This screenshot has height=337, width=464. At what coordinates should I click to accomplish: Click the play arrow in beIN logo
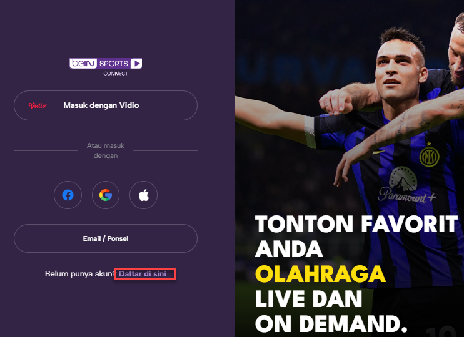tap(136, 63)
